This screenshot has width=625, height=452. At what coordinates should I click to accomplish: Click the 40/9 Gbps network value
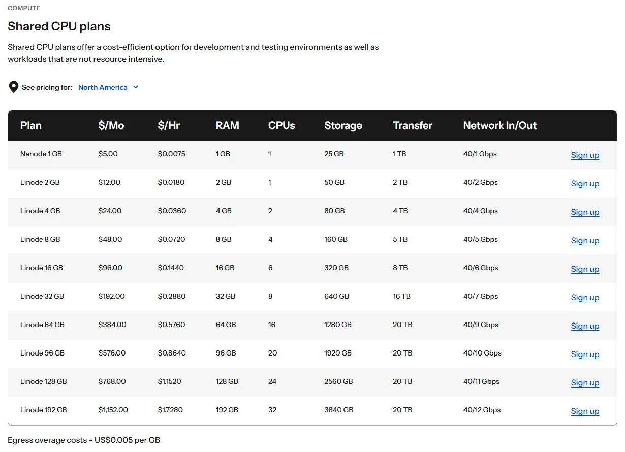[481, 325]
